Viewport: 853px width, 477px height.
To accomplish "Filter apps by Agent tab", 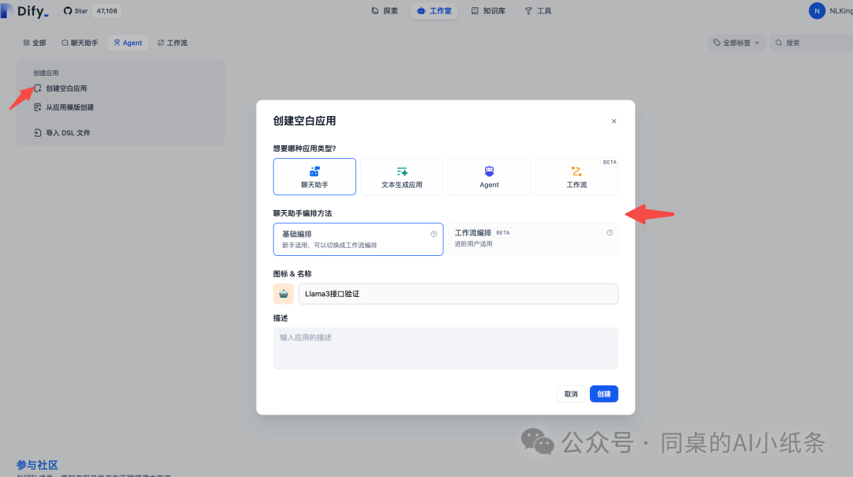I will (128, 43).
